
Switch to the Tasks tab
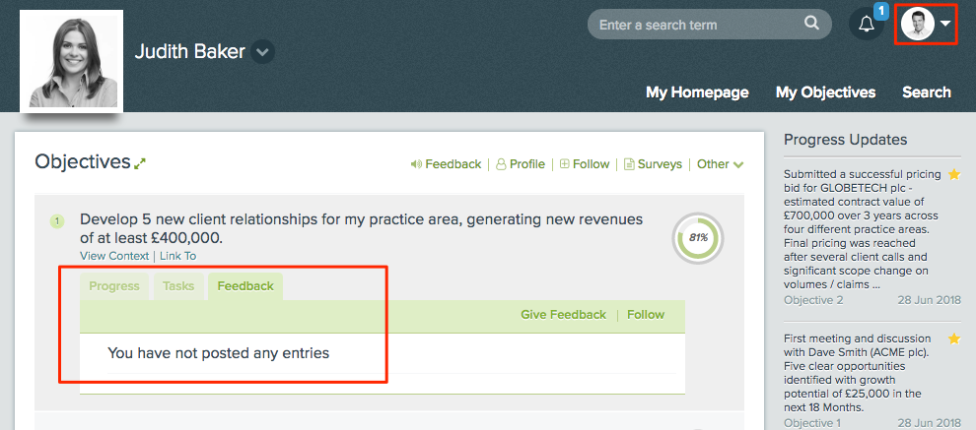(x=178, y=286)
